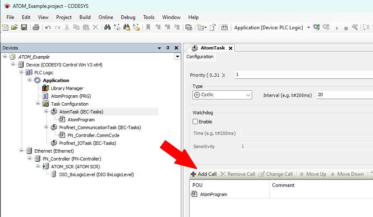Click the Logout greyed gear icon

point(326,27)
